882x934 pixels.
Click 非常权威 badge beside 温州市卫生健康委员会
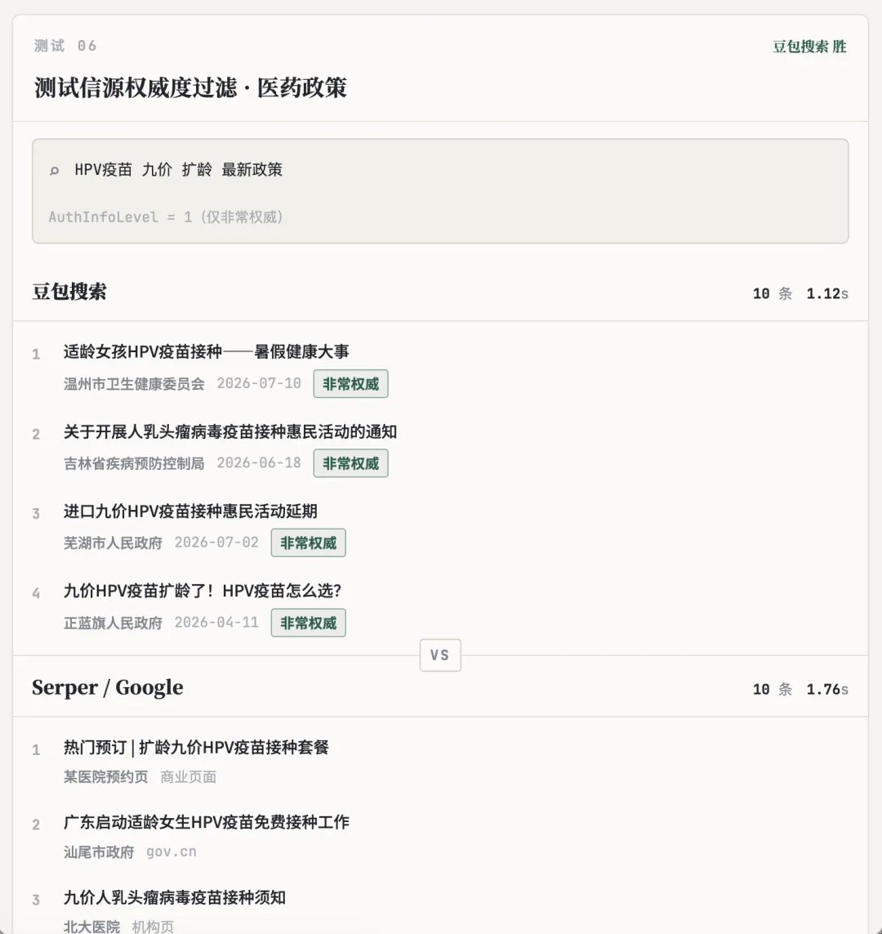tap(350, 383)
